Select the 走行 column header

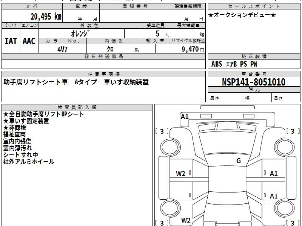pos(32,7)
